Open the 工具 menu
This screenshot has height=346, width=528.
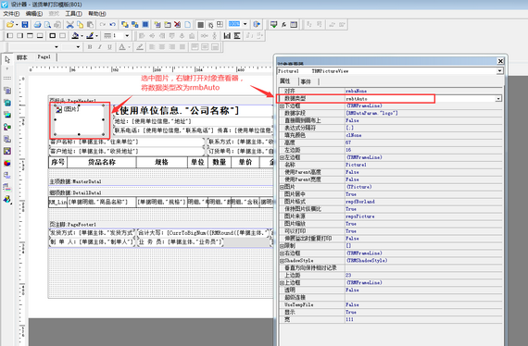pyautogui.click(x=73, y=14)
